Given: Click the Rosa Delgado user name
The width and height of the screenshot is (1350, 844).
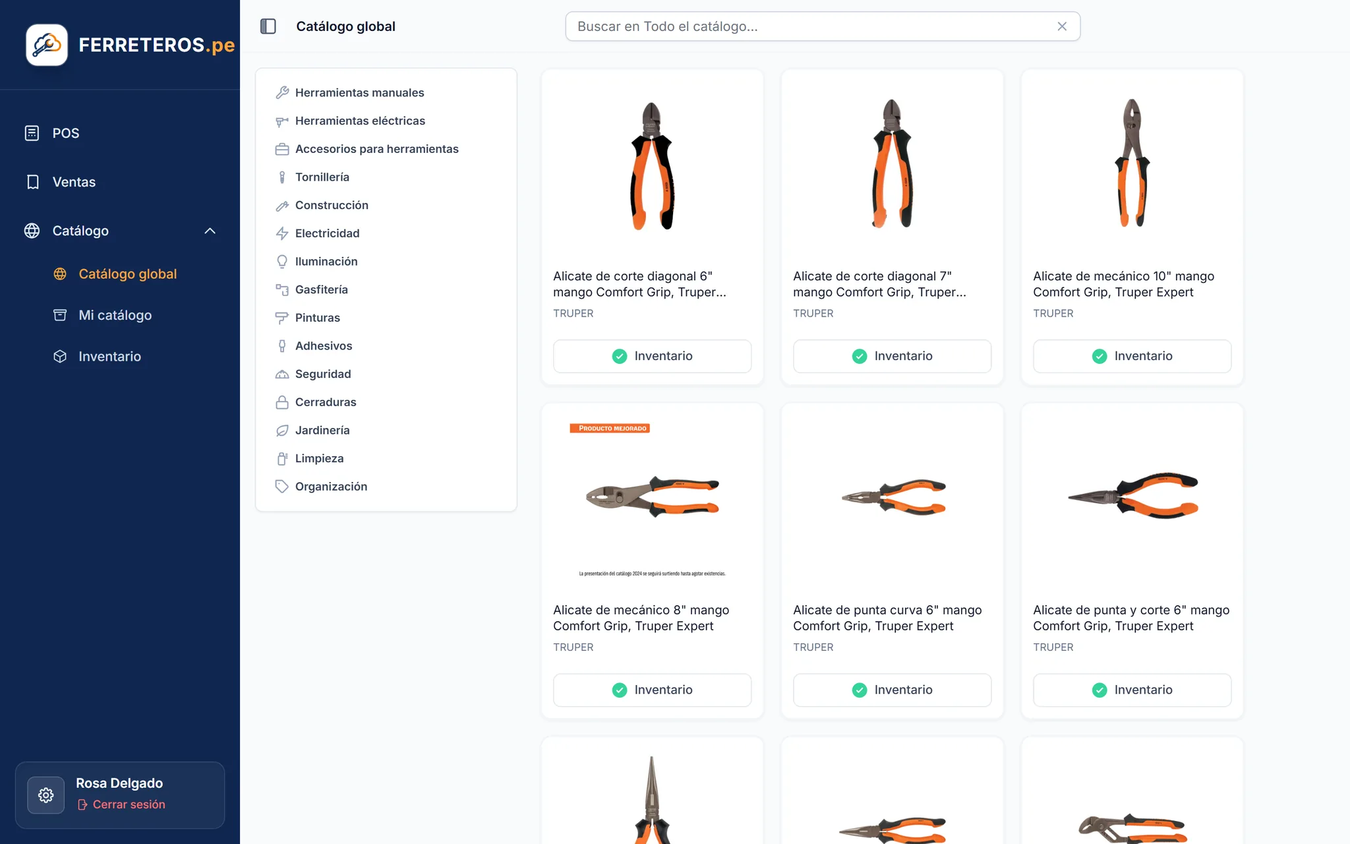Looking at the screenshot, I should coord(119,783).
